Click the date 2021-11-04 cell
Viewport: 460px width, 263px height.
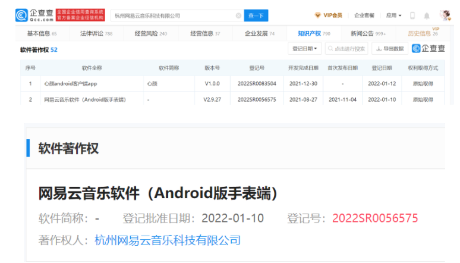343,99
